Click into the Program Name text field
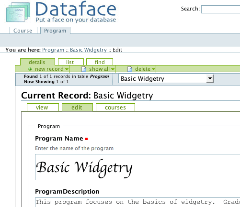This screenshot has height=207, width=240. coord(137,167)
